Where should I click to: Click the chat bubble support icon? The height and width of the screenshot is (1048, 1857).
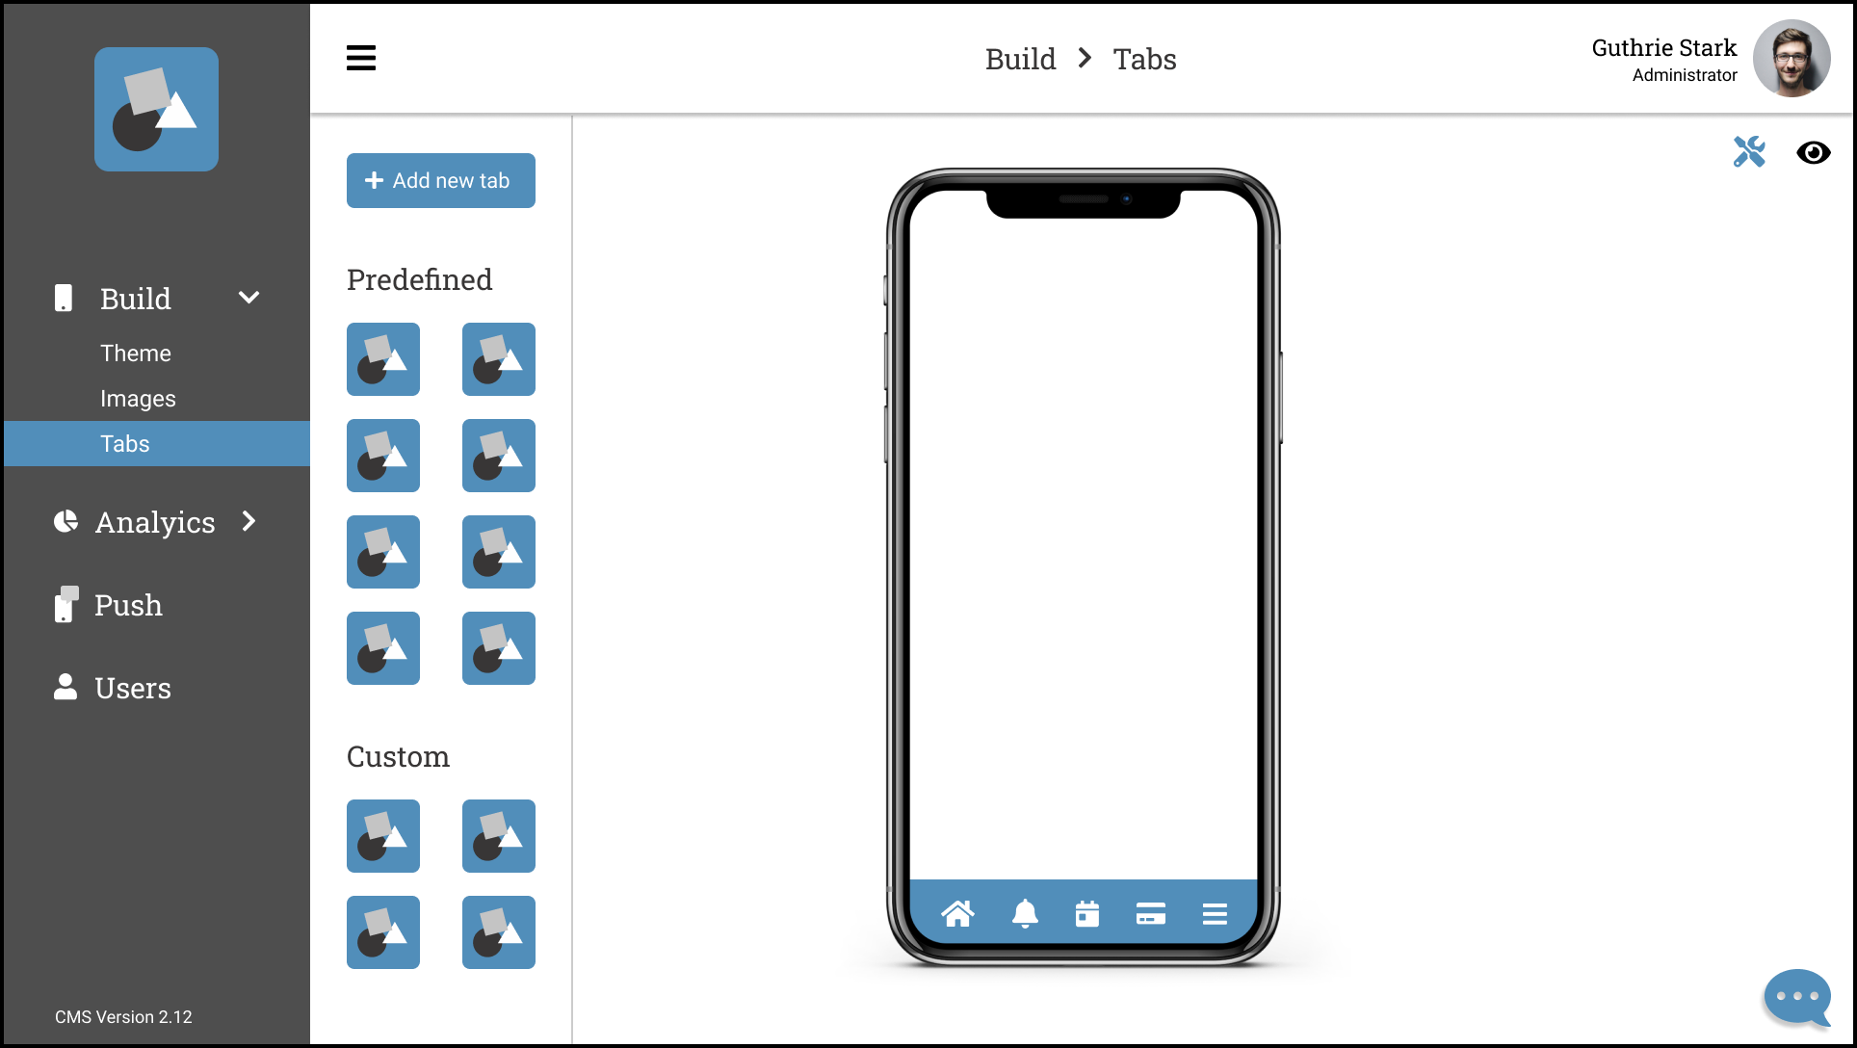tap(1798, 996)
